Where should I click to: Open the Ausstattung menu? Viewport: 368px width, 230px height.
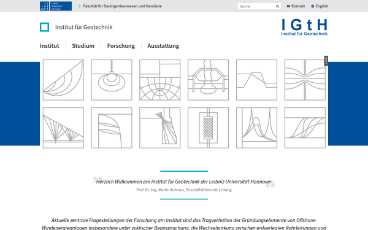163,46
